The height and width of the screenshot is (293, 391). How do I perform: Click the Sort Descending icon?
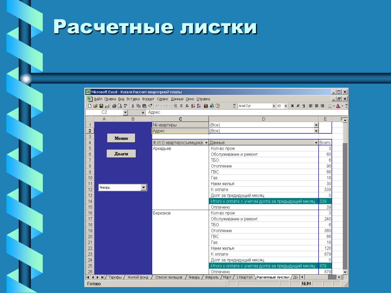pyautogui.click(x=199, y=106)
